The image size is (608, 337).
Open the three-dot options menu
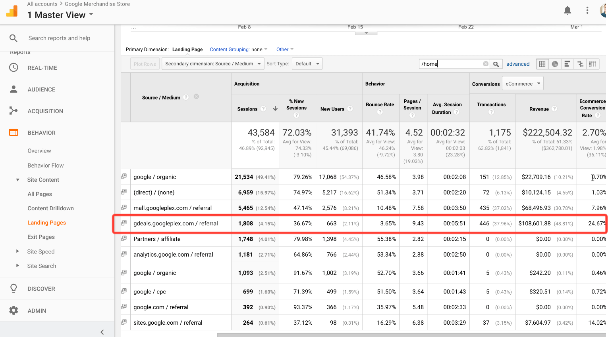point(587,10)
